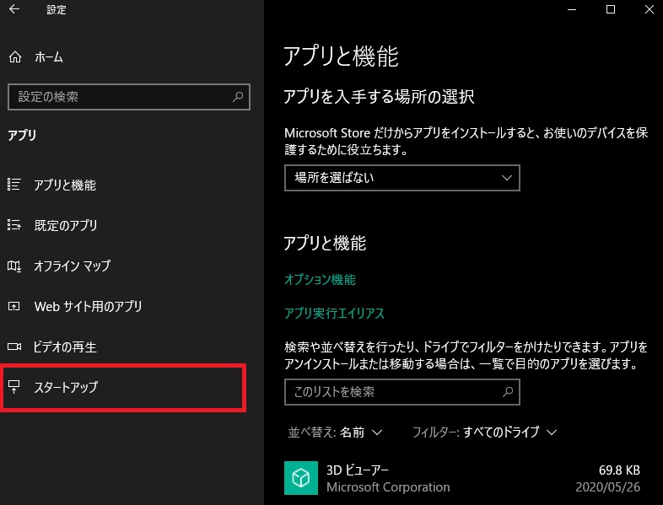Open ビデオの再生 page
663x505 pixels.
[65, 347]
